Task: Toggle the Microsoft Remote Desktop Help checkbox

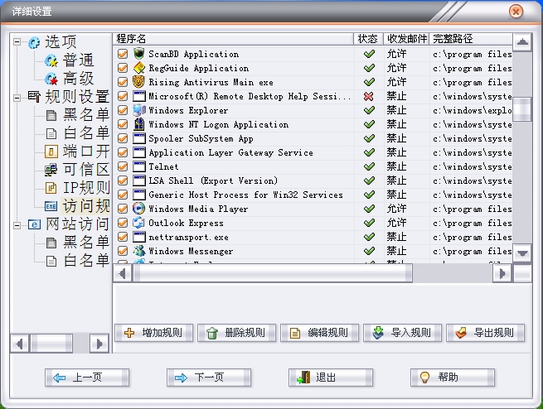Action: [123, 96]
